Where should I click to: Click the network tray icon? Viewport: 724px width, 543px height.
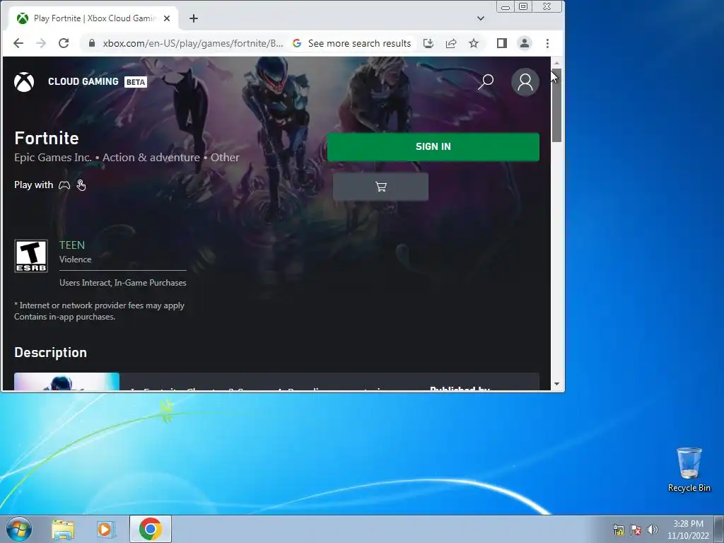pyautogui.click(x=618, y=530)
